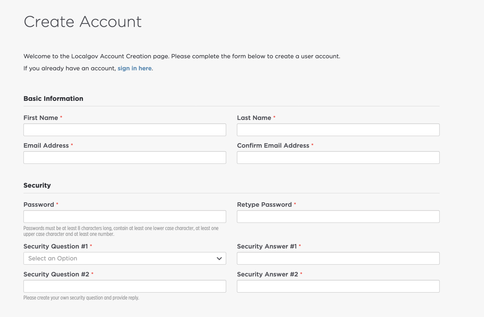Open the Security Question #1 dropdown
The height and width of the screenshot is (317, 484).
(124, 258)
